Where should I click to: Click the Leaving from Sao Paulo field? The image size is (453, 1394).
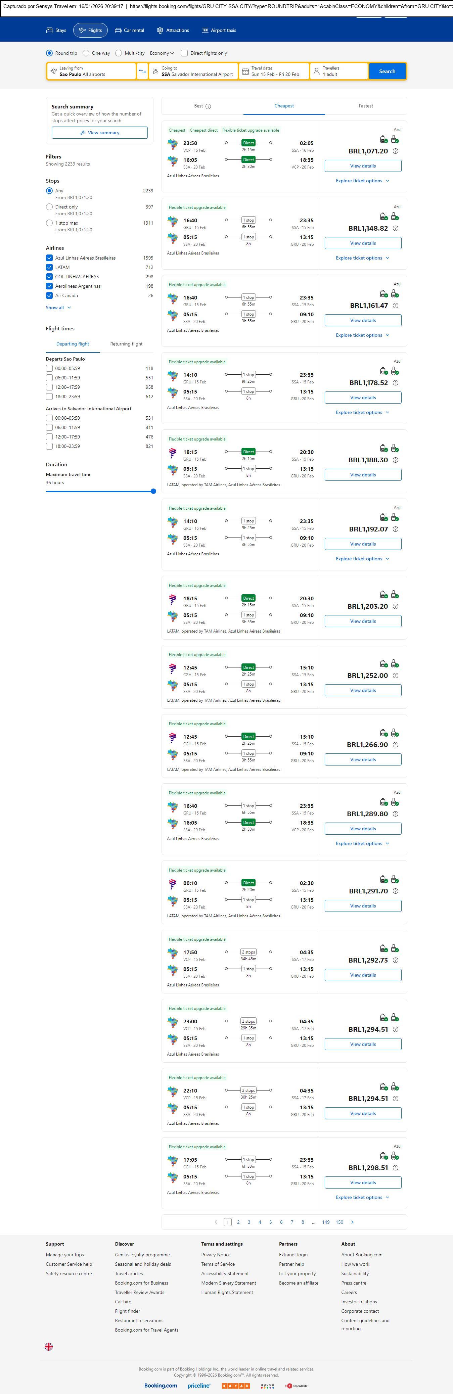(x=91, y=72)
